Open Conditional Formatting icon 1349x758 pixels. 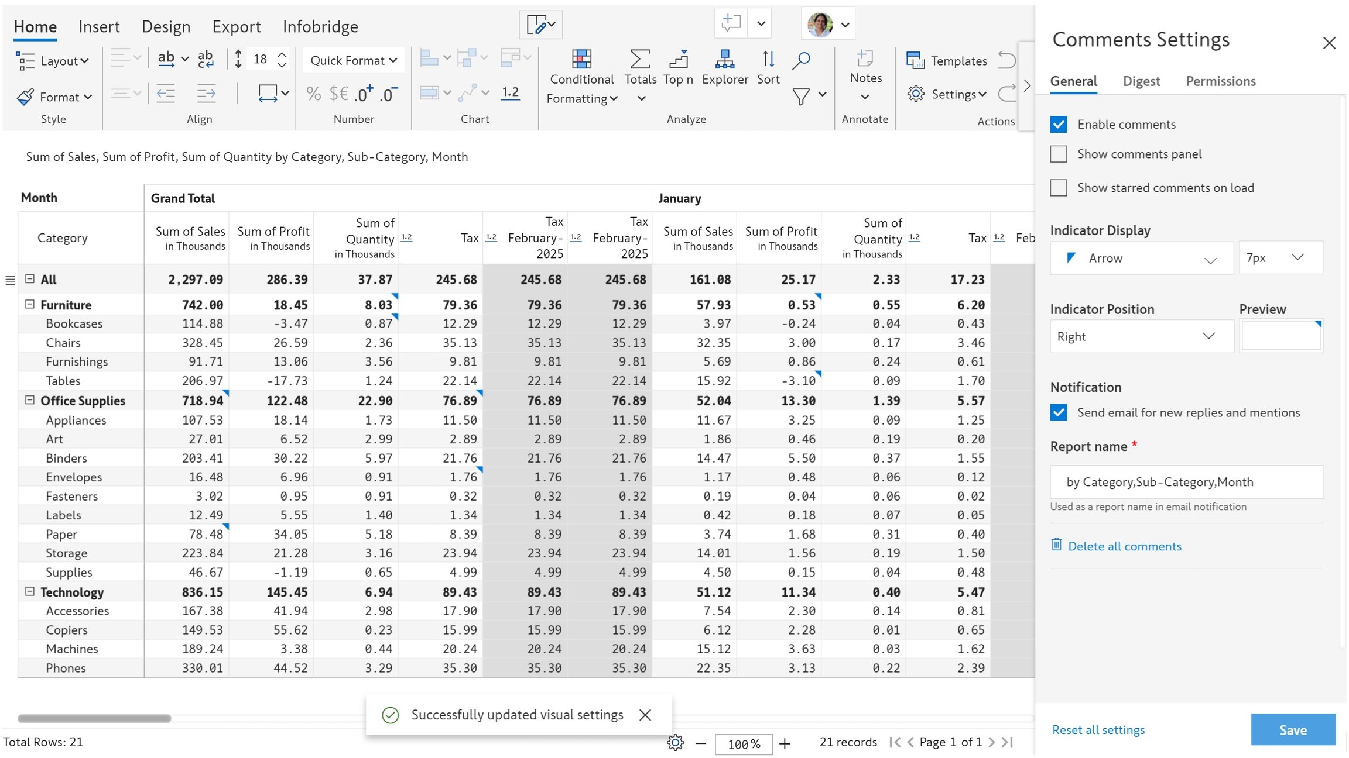click(x=581, y=60)
